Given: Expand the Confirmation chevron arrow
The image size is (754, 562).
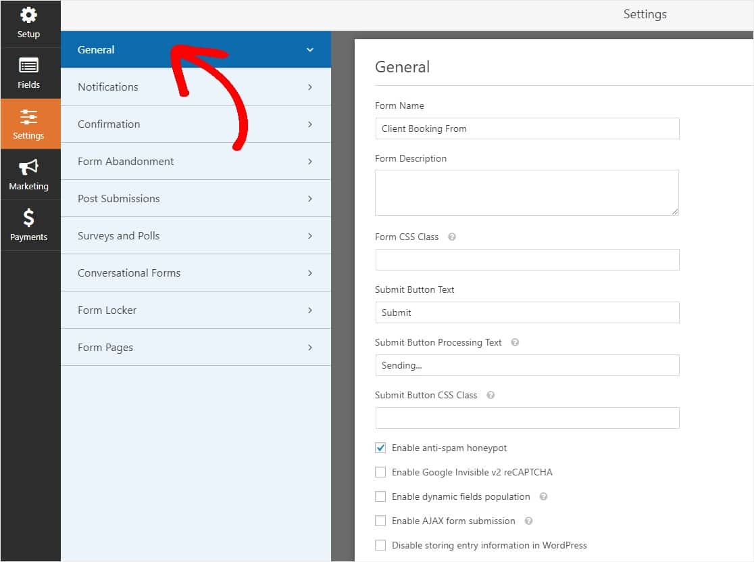Looking at the screenshot, I should click(309, 124).
